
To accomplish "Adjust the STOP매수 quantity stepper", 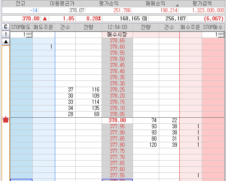I will (221, 35).
